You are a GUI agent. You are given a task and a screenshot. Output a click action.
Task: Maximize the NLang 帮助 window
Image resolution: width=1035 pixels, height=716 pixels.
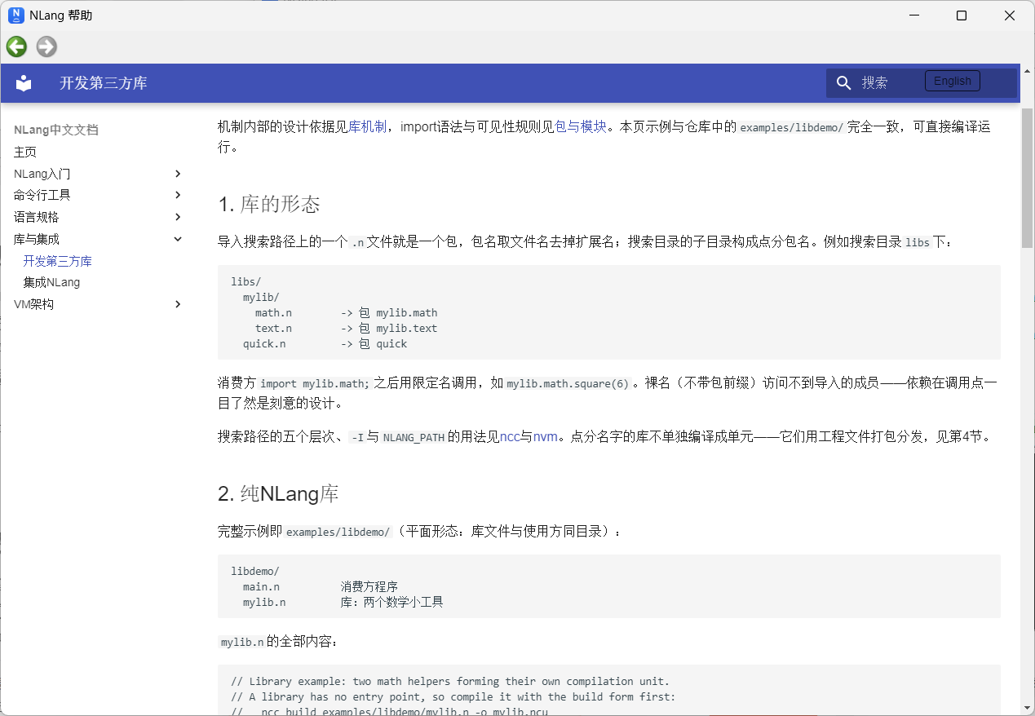pyautogui.click(x=962, y=15)
